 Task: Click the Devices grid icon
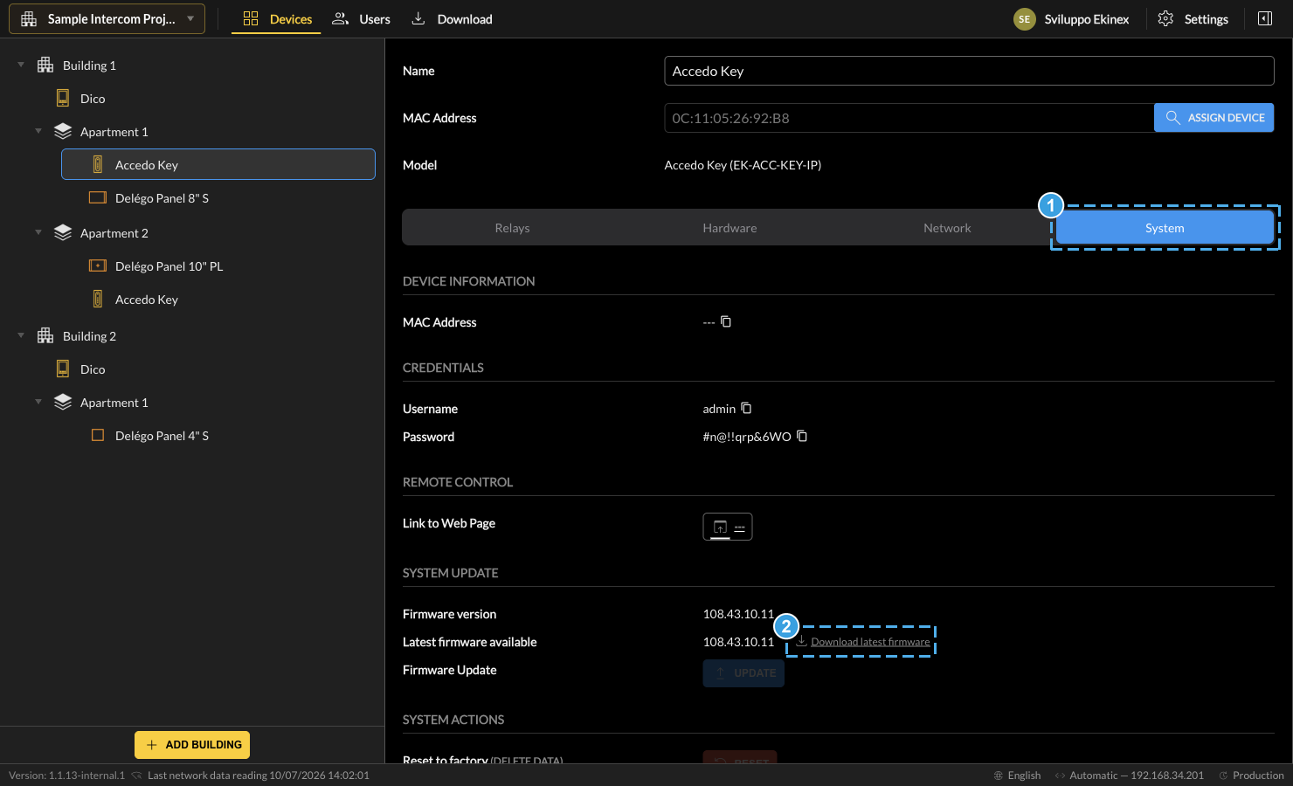[x=251, y=18]
